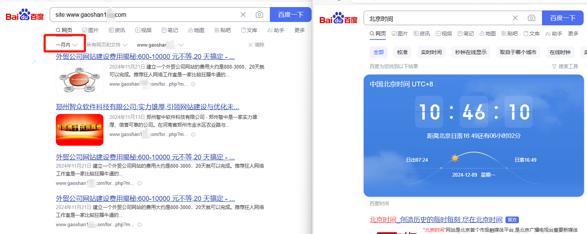This screenshot has width=587, height=234.
Task: Click the 日落16:49 label on the sun arc
Action: (526, 160)
